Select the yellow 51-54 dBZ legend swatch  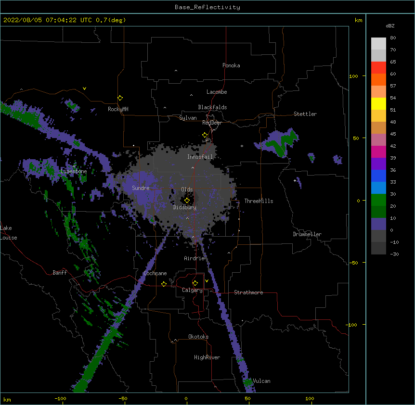pyautogui.click(x=378, y=103)
